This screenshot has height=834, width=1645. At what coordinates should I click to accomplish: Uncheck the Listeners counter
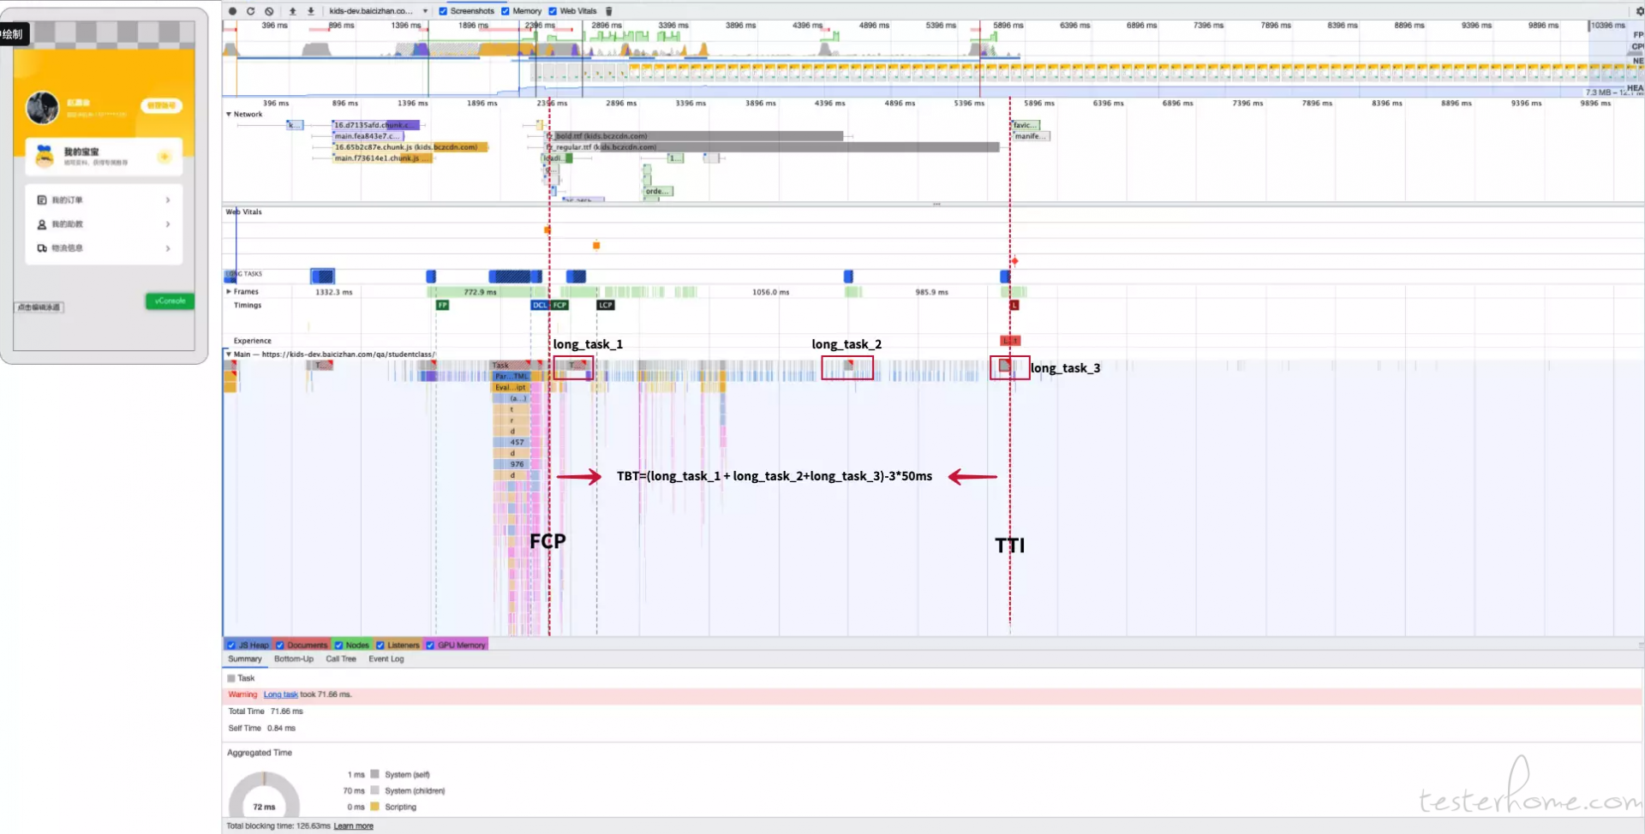click(x=380, y=645)
